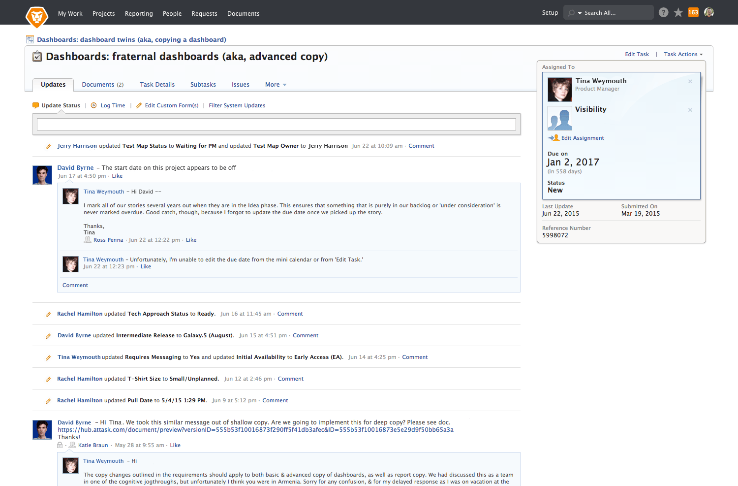Remove Tina Weymouth assignment with X
Screen dimensions: 738x486
[690, 81]
